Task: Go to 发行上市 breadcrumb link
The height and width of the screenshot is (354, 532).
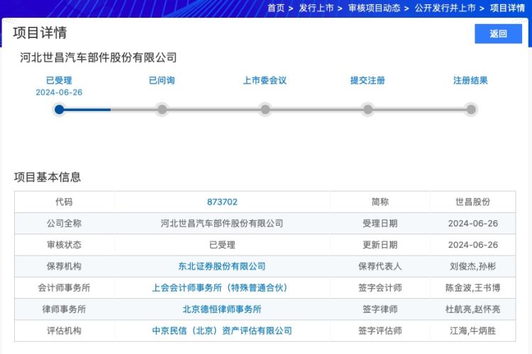Action: click(x=316, y=8)
